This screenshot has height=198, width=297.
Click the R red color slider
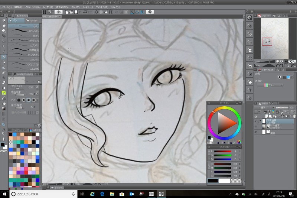[x=223, y=152]
